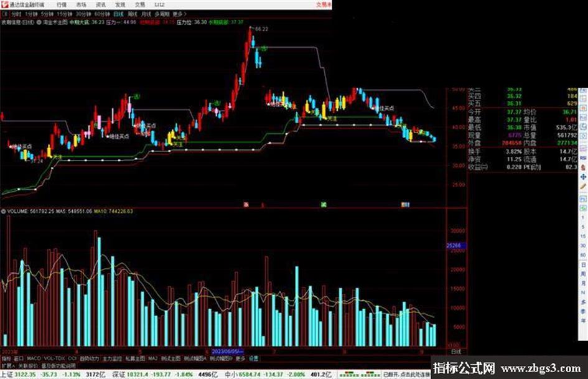The image size is (588, 379).
Task: Click the 中小 index value 6584.74
Action: [250, 375]
